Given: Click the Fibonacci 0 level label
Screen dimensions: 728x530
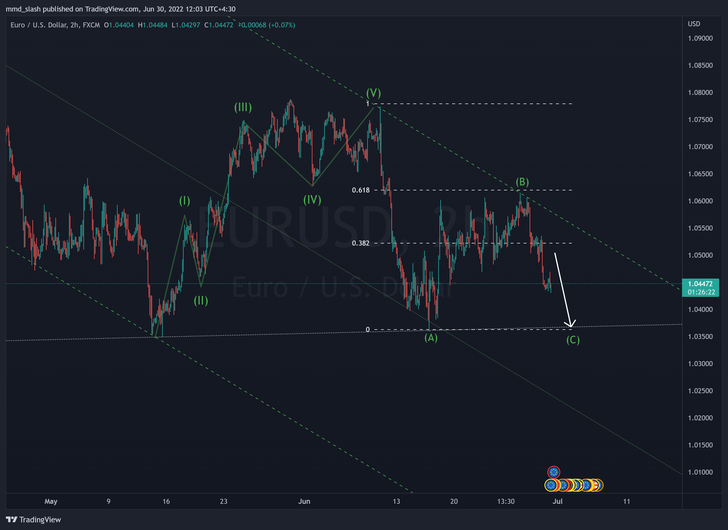Looking at the screenshot, I should pos(368,329).
